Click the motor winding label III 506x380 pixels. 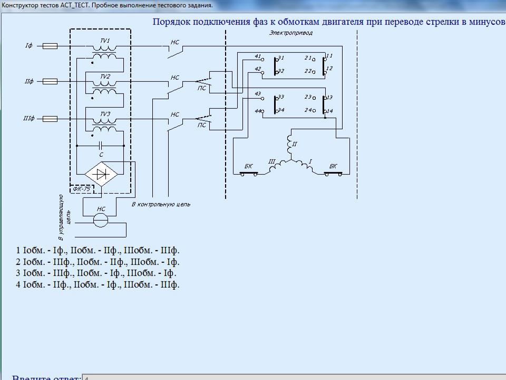272,161
